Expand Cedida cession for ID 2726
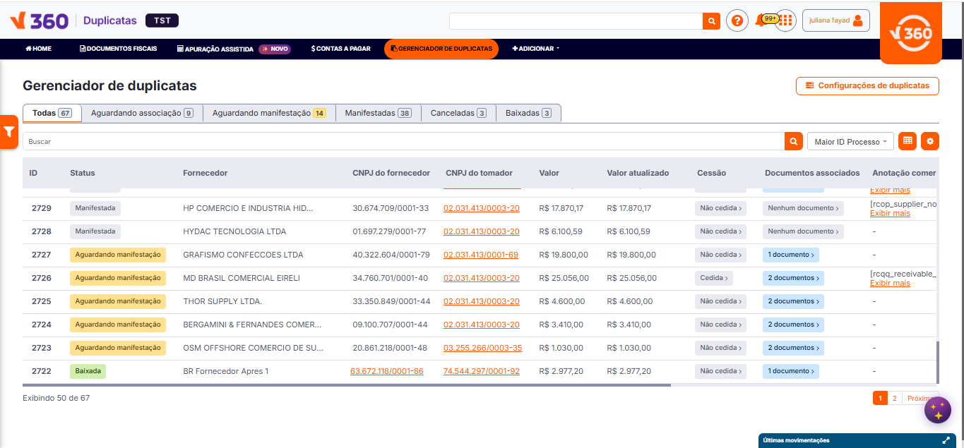The image size is (964, 448). pos(714,278)
